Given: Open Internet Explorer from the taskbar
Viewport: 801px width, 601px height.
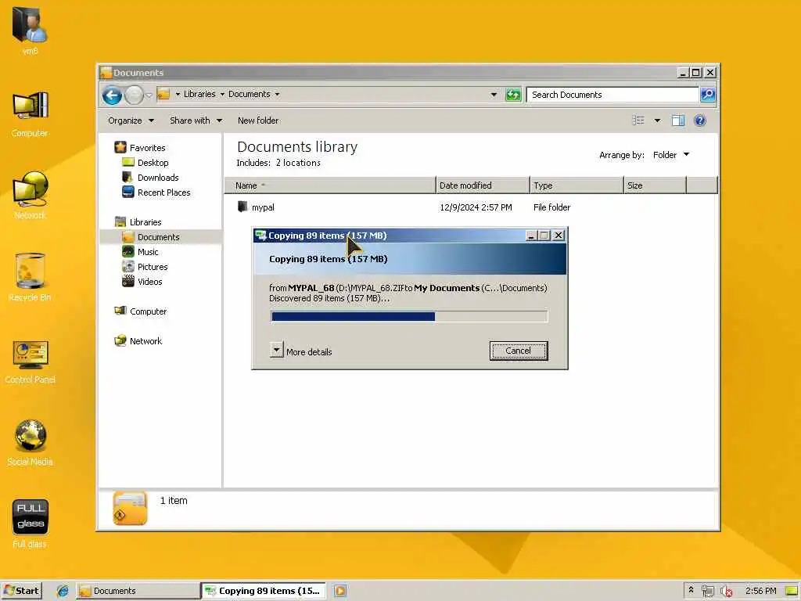Looking at the screenshot, I should (63, 591).
